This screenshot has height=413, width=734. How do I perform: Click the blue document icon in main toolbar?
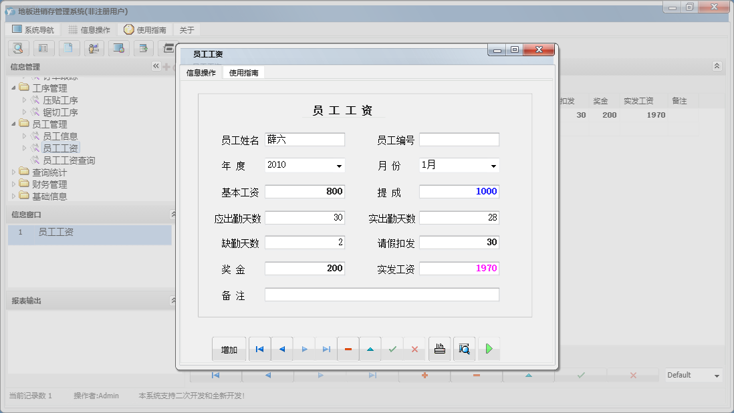point(68,48)
